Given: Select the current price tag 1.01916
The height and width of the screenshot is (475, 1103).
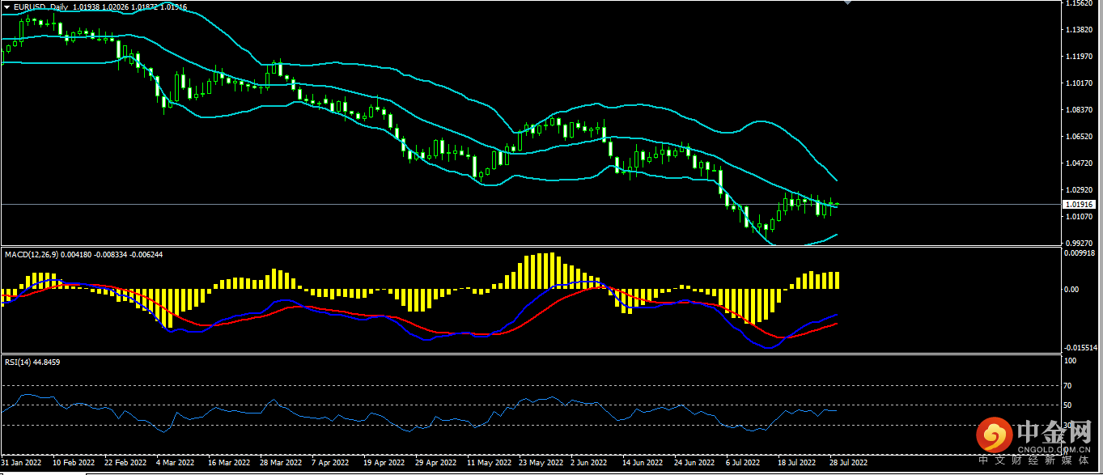Looking at the screenshot, I should [x=1081, y=205].
